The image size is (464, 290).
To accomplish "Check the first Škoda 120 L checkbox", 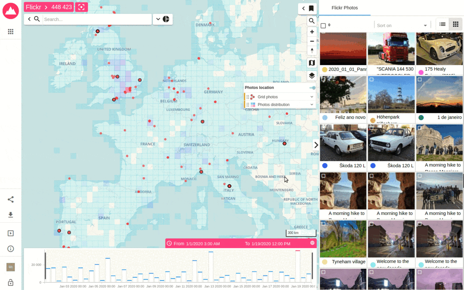I will pos(323,127).
